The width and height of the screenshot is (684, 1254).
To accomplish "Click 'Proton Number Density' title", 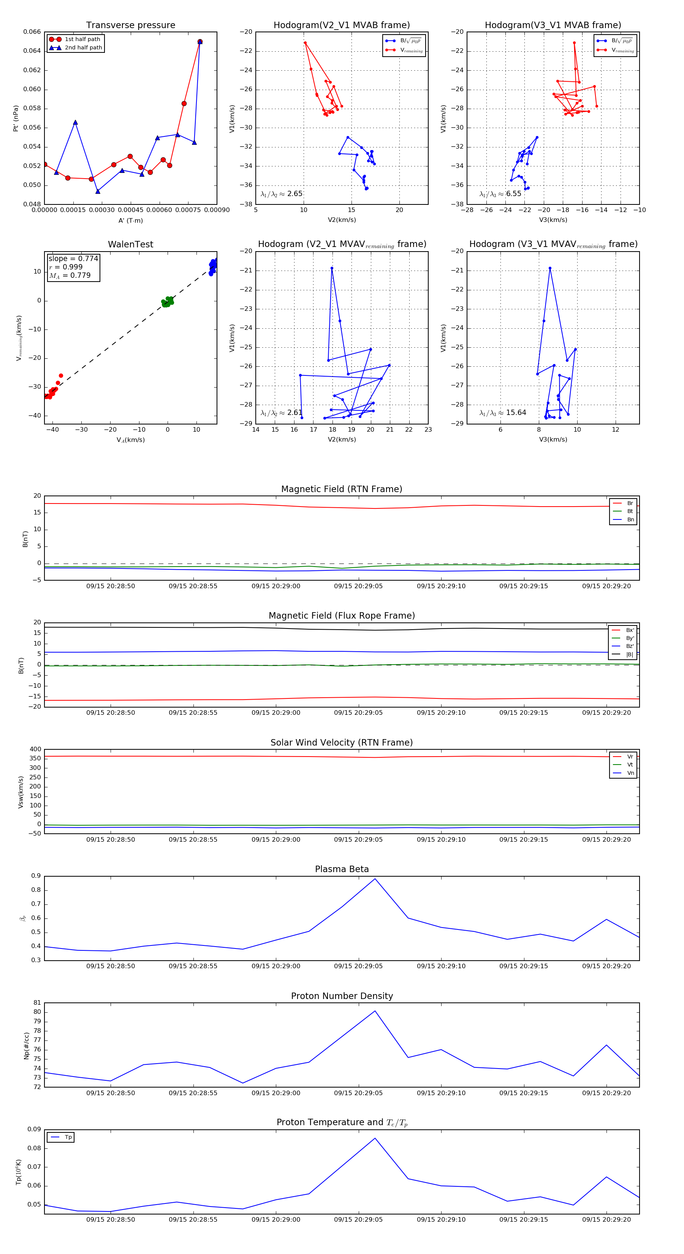I will pos(342,996).
